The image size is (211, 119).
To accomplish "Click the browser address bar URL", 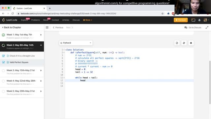I will tap(68, 14).
